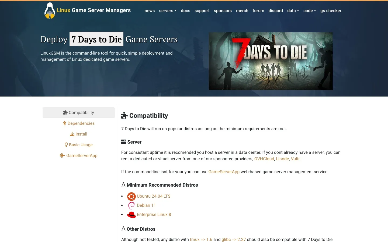Click the Other Distros heading

coord(141,229)
